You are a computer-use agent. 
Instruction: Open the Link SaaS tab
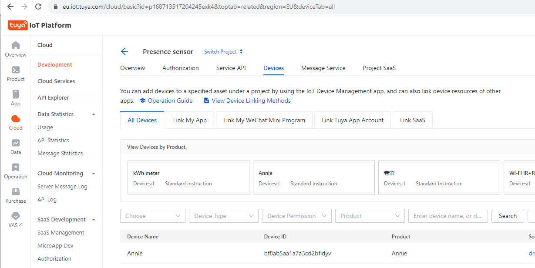pos(413,120)
